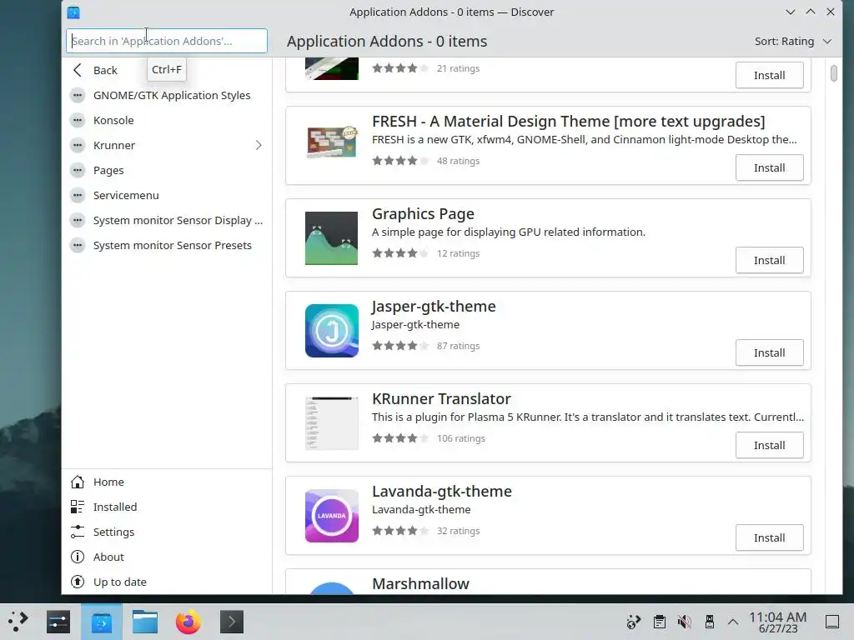Click the GNOME/GTK styles category dots icon

tap(78, 95)
